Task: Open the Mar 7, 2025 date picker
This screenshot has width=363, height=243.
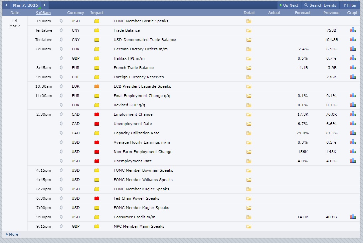Action: (x=26, y=5)
